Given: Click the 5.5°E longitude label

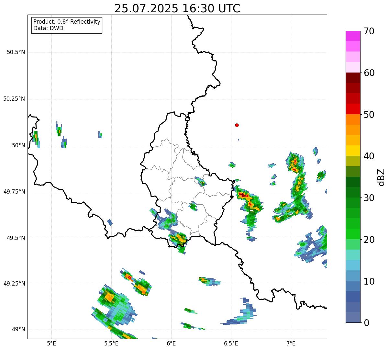Looking at the screenshot, I should tap(111, 343).
